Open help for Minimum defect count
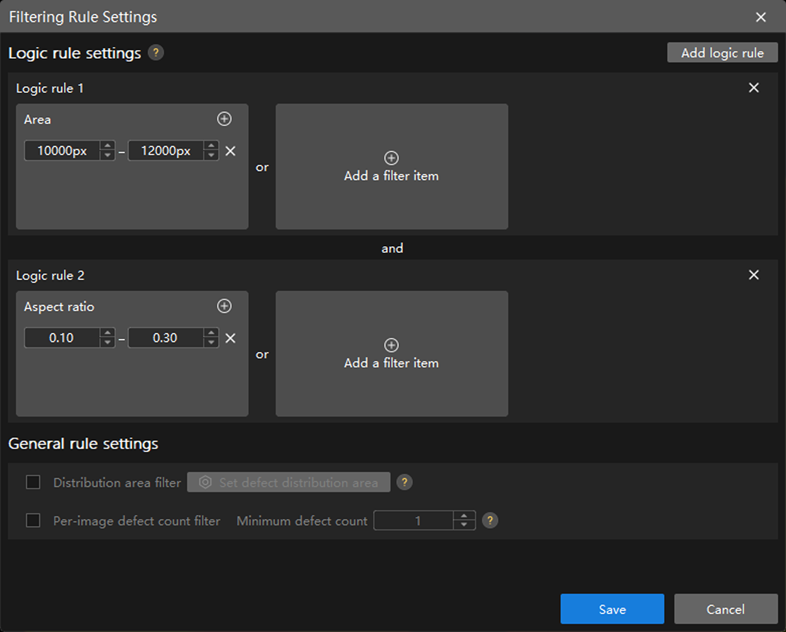 tap(490, 520)
